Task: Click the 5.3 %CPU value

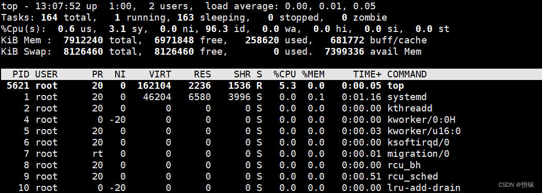Action: [288, 86]
